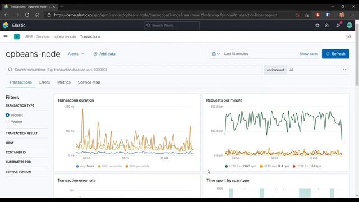Image resolution: width=359 pixels, height=202 pixels.
Task: Open the environment All dropdown
Action: pyautogui.click(x=318, y=70)
